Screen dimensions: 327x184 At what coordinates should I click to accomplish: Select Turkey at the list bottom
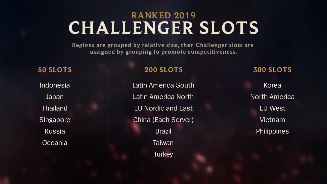[x=163, y=154]
